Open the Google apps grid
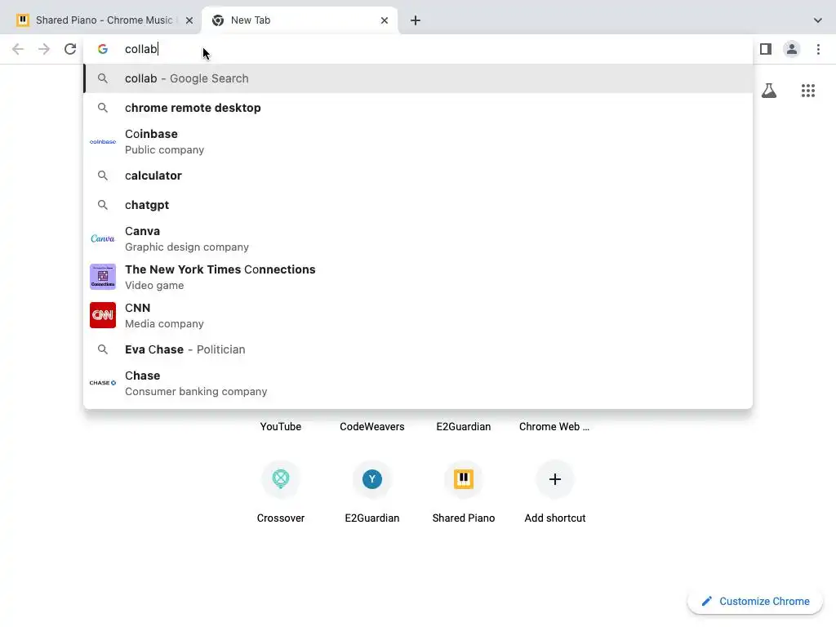The width and height of the screenshot is (836, 627). (808, 91)
